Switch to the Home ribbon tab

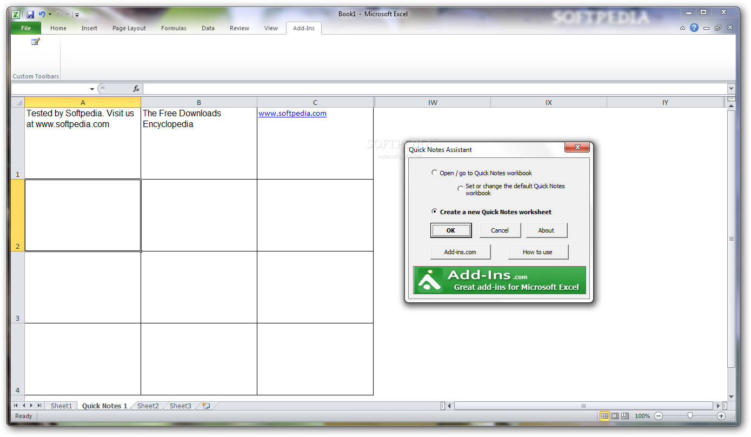tap(58, 28)
